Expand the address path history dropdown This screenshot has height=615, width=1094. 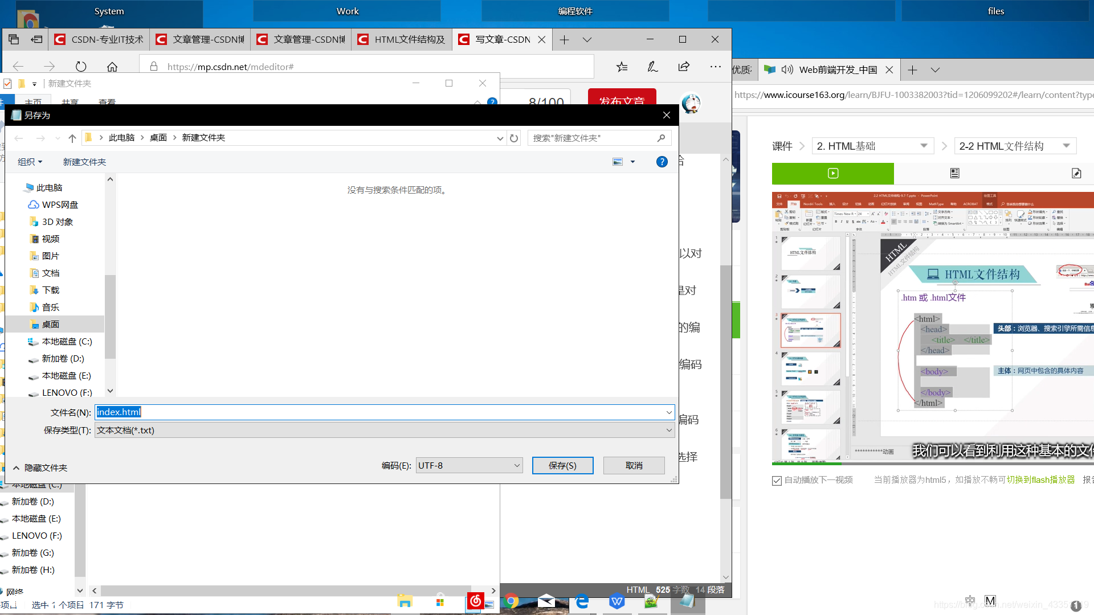point(500,138)
